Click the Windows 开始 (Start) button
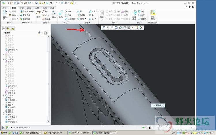 click(4, 133)
